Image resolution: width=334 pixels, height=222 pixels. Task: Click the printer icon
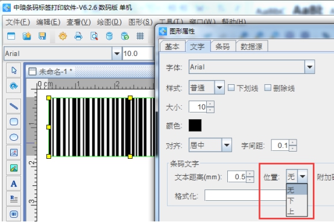[x=78, y=36]
